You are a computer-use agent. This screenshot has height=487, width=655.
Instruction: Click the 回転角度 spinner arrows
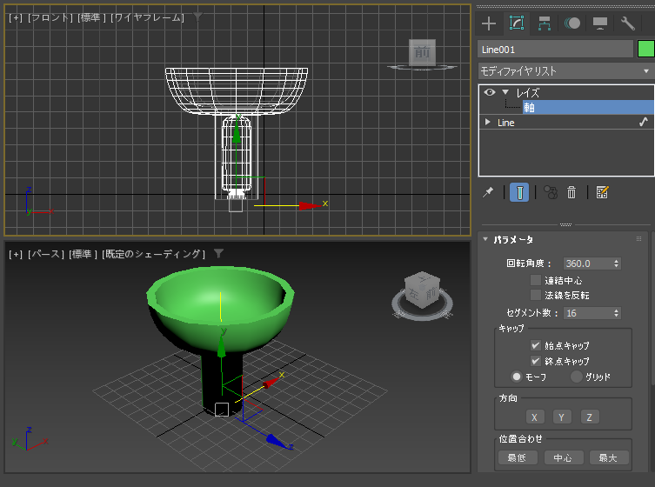click(x=616, y=264)
